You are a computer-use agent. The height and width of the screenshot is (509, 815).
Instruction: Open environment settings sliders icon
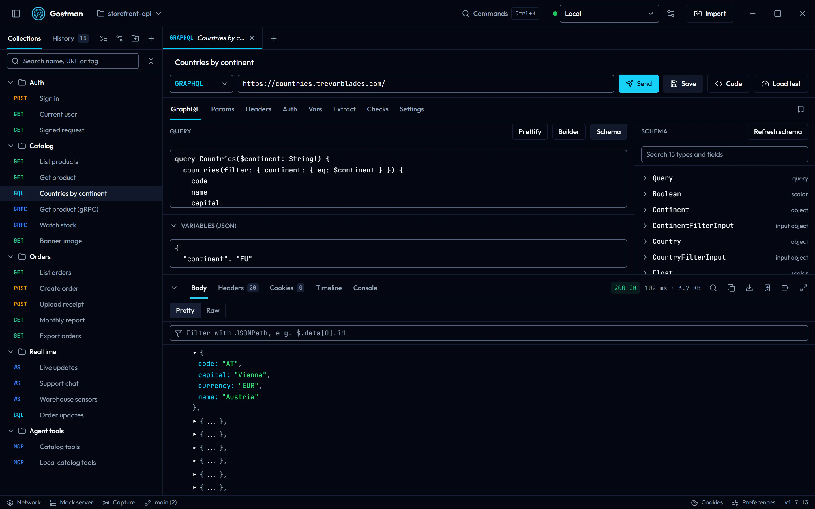670,14
